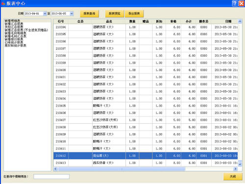245x184 pixels.
Task: Click the date cell in row 210409
Action: (x=224, y=135)
